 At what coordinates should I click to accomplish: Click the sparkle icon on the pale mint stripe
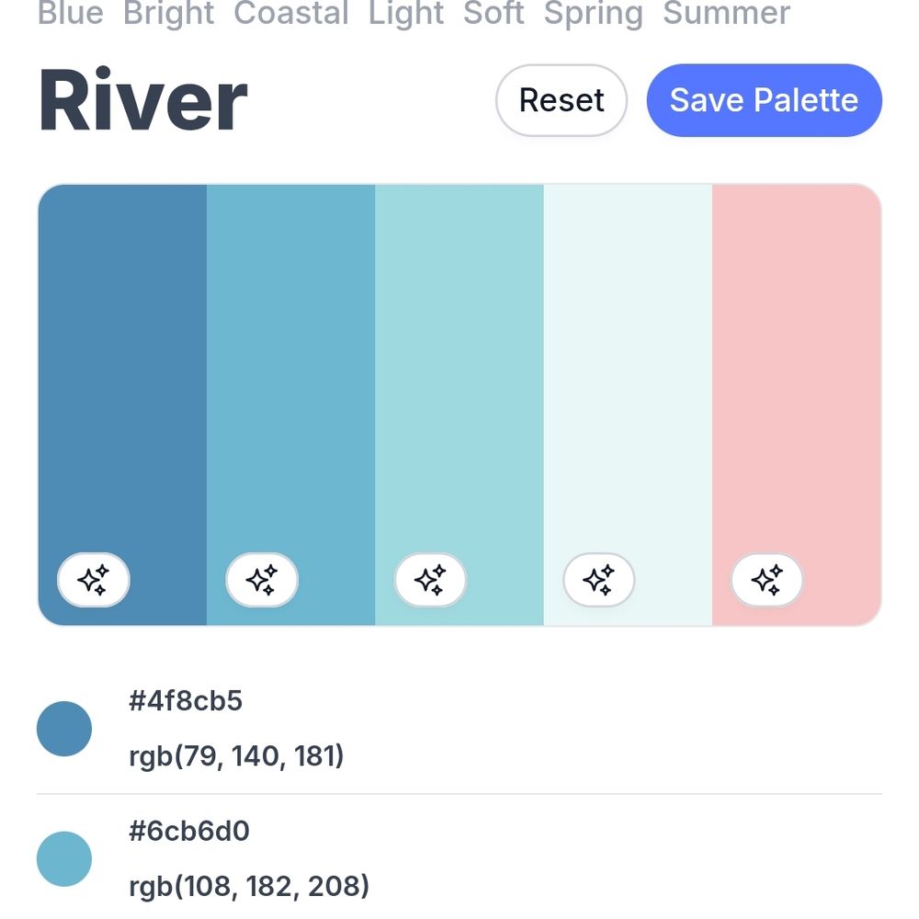coord(598,580)
